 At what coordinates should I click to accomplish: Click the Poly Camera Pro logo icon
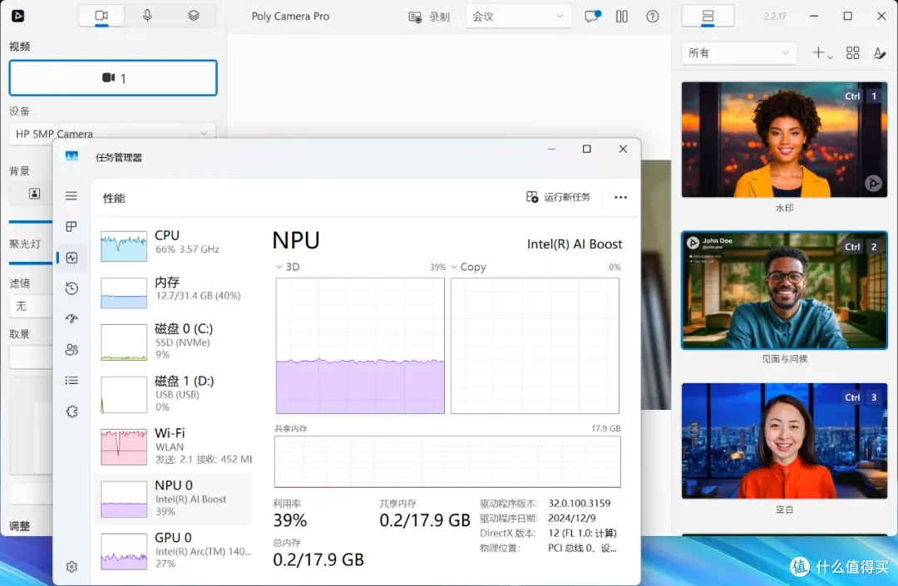point(17,16)
